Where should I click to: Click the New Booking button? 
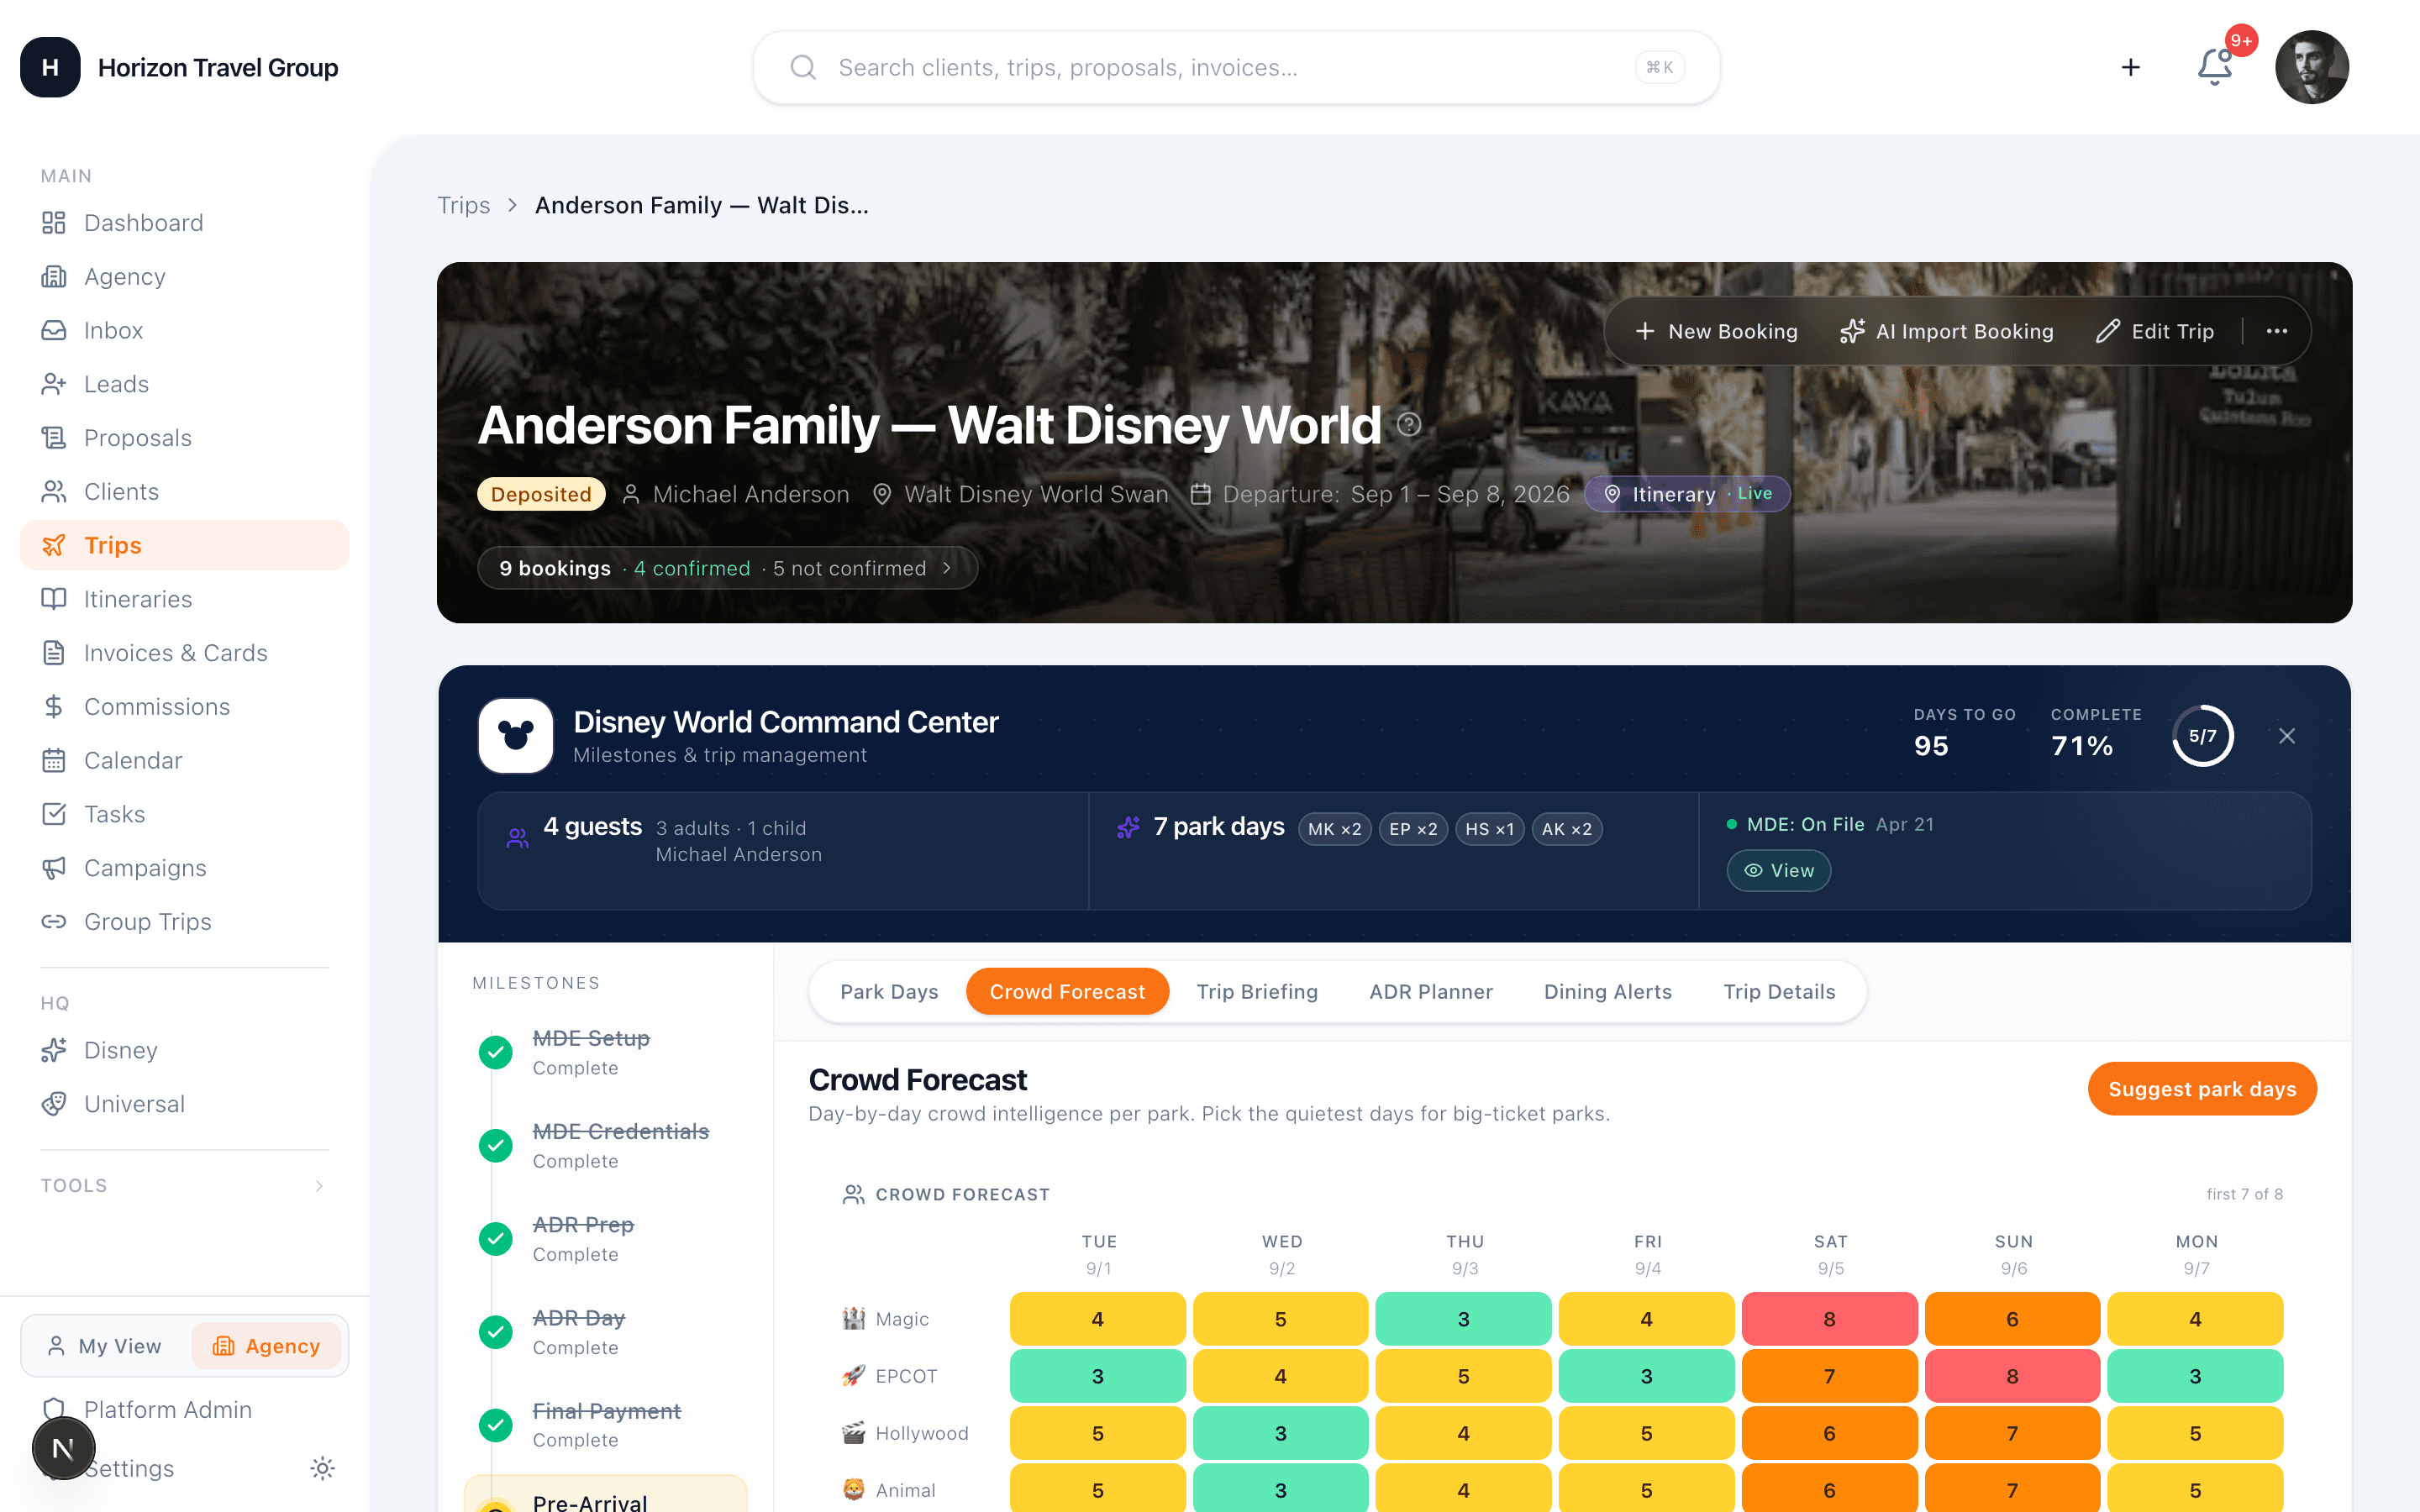pyautogui.click(x=1716, y=331)
